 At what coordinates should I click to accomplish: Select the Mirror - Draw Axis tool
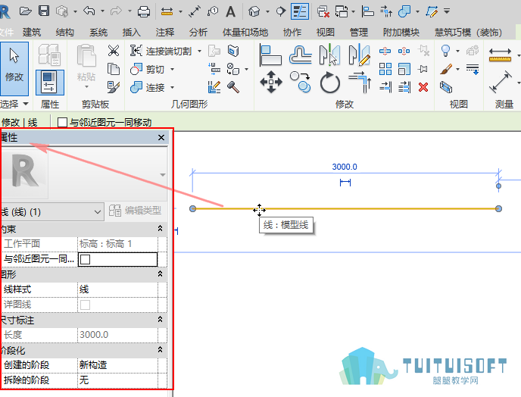359,55
